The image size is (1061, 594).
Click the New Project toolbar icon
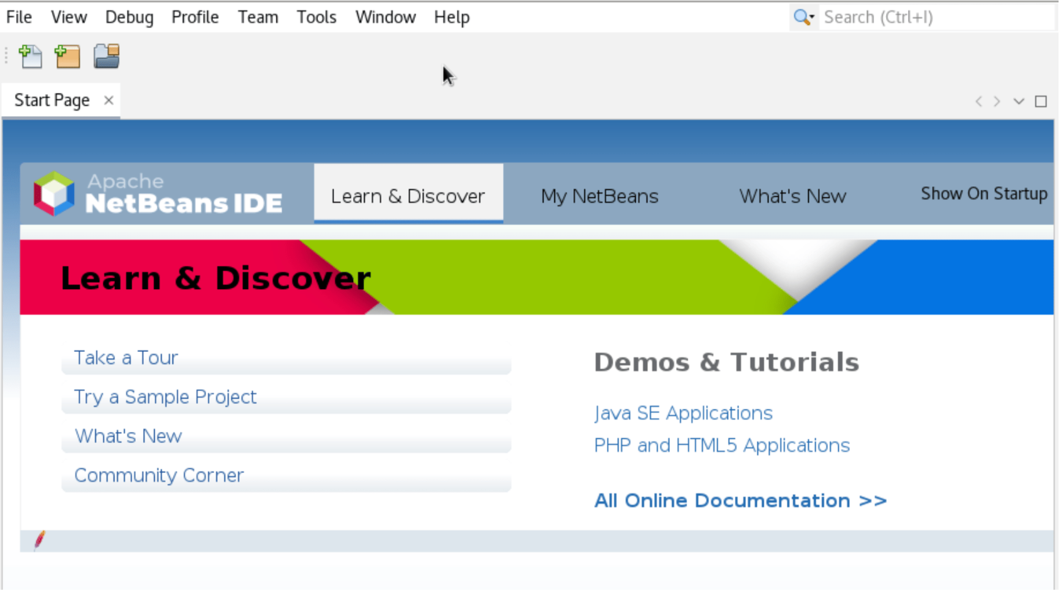tap(68, 56)
